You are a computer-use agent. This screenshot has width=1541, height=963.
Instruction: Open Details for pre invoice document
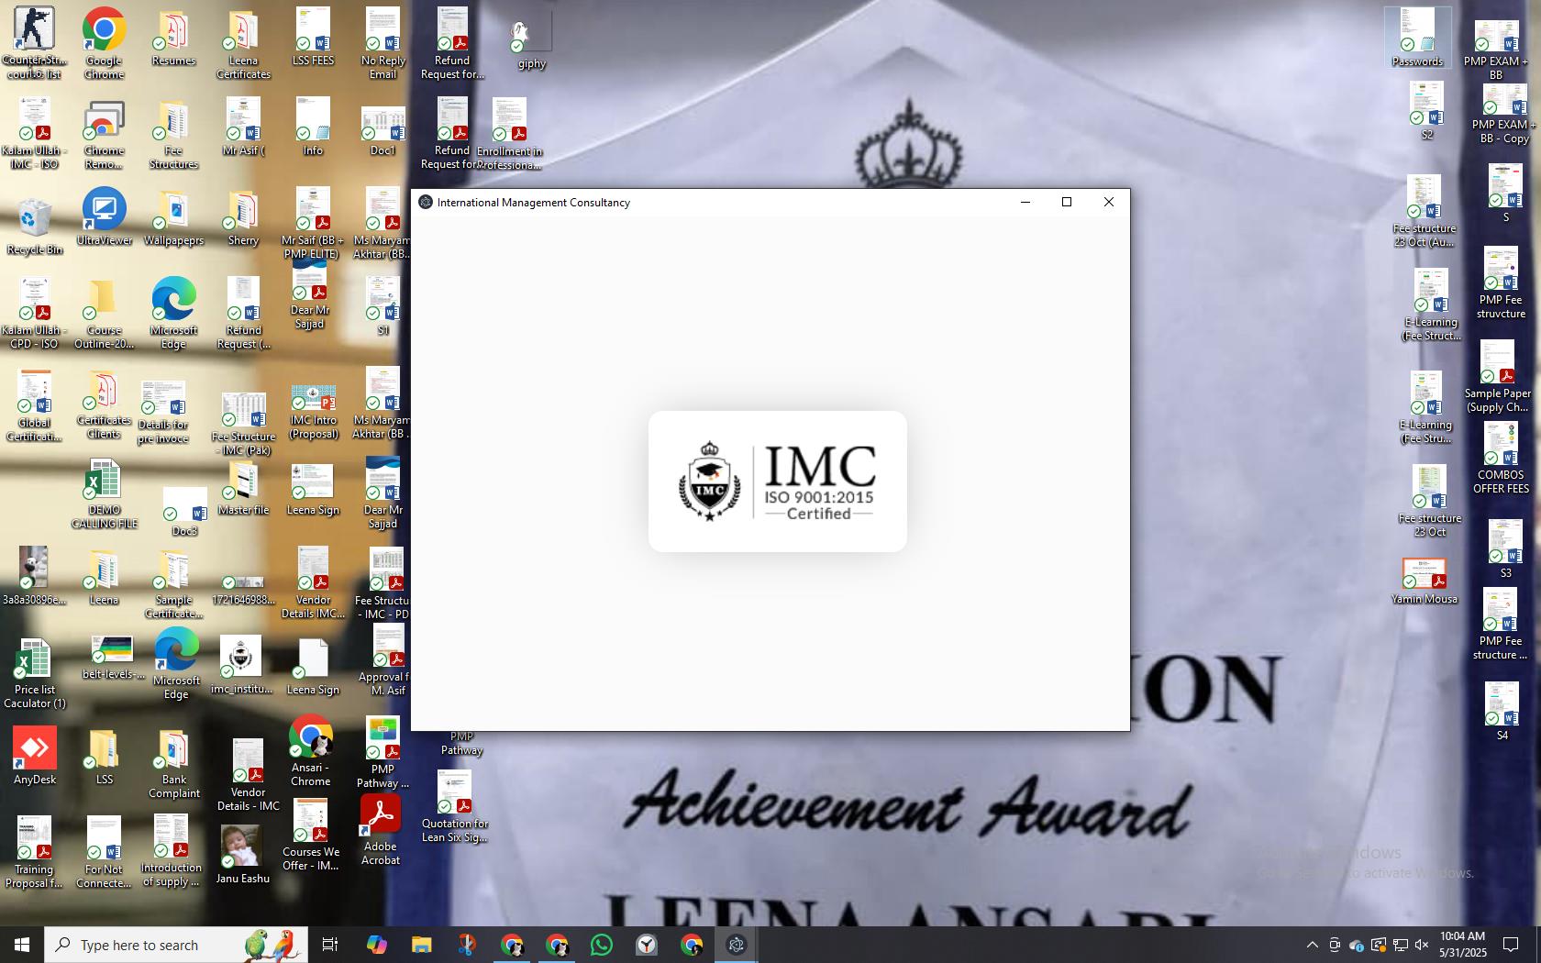[162, 412]
